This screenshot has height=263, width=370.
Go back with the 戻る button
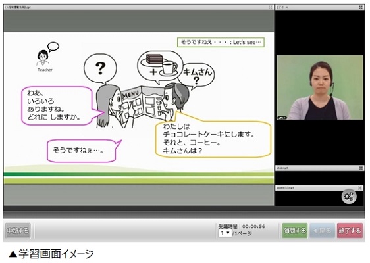[x=323, y=231]
